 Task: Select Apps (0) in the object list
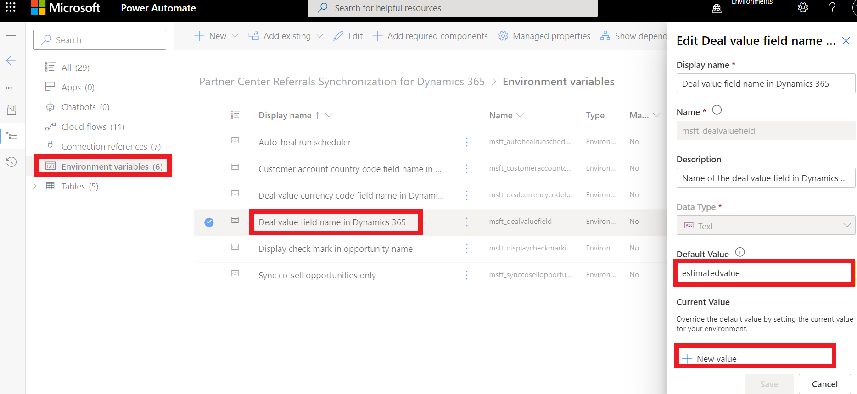coord(70,87)
